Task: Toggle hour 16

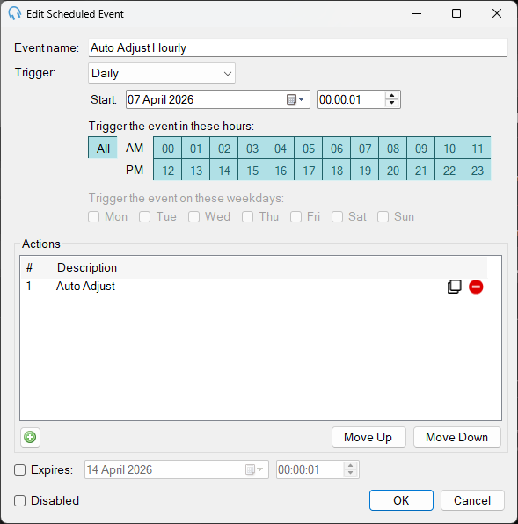Action: point(281,170)
